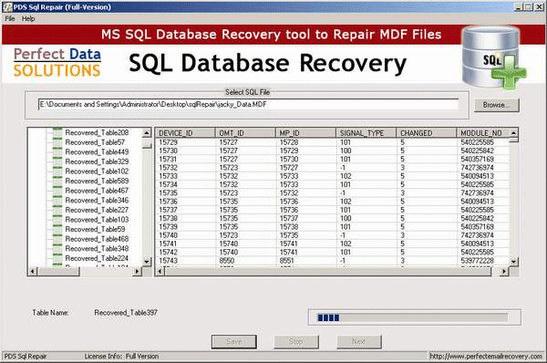Click the tree panel scroll right arrow
Screen dimensions: 547x363
138,271
